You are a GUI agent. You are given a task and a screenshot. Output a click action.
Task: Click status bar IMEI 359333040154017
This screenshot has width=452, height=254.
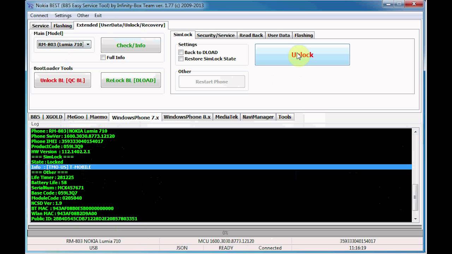[x=357, y=241]
